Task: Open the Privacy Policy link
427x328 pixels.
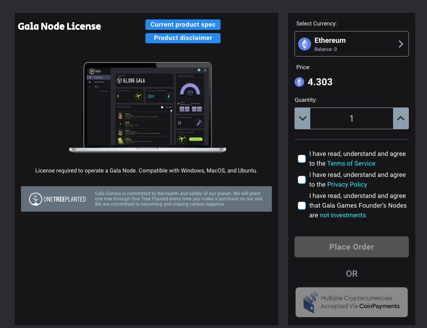Action: pyautogui.click(x=347, y=184)
